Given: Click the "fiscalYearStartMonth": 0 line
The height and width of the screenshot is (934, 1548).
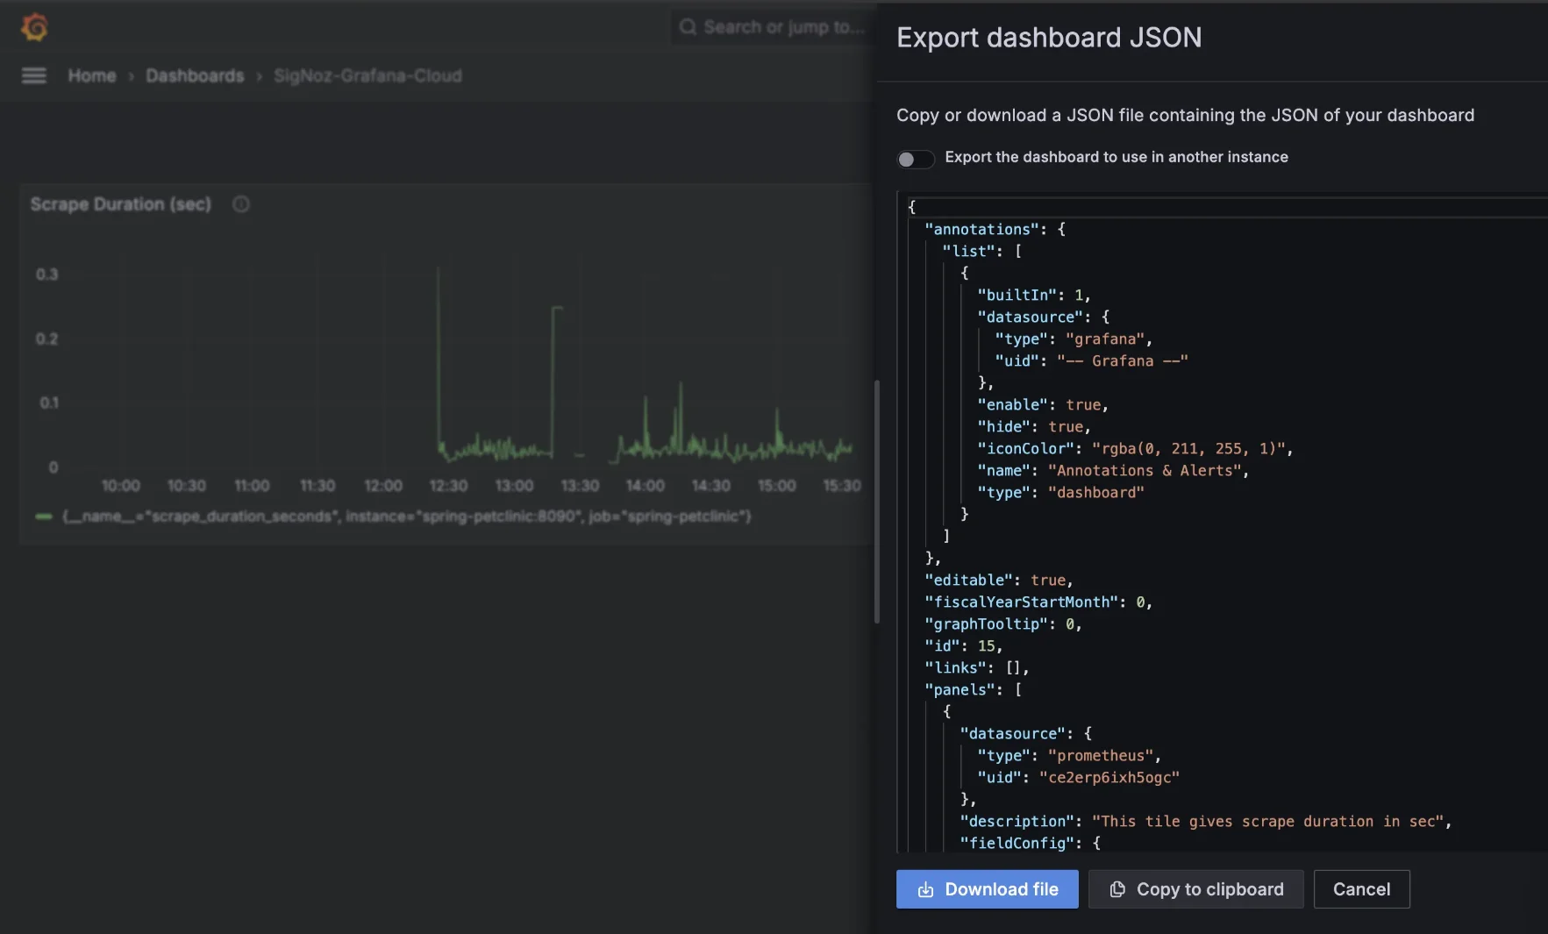Looking at the screenshot, I should [x=1038, y=602].
